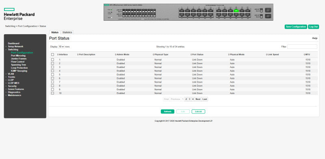325x159 pixels.
Task: Mark the checkbox for interface 8
Action: click(x=53, y=86)
